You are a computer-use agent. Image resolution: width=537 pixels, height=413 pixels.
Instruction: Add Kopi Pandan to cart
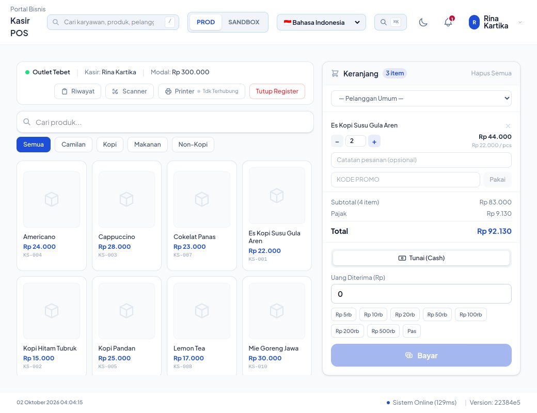[x=127, y=325]
